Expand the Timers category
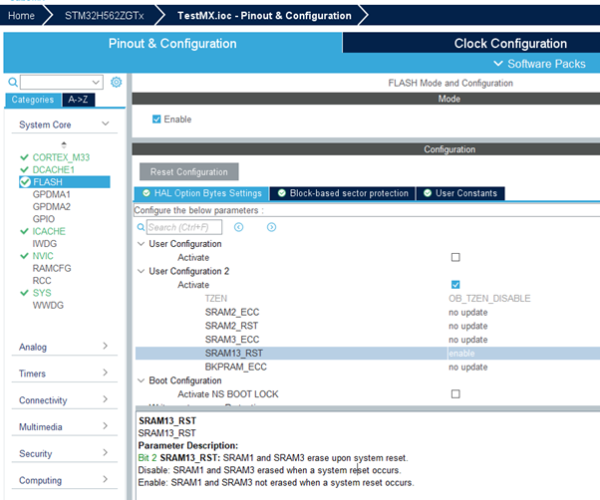600x500 pixels. (x=106, y=373)
